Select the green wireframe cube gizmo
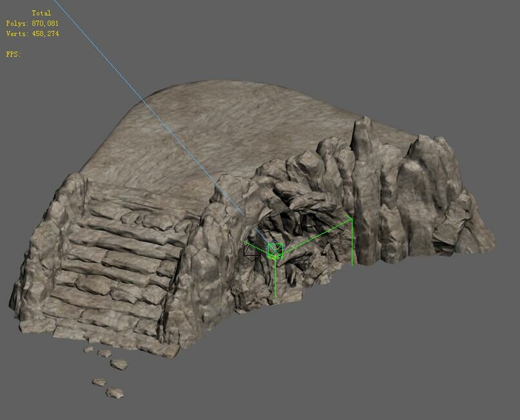 coord(275,251)
